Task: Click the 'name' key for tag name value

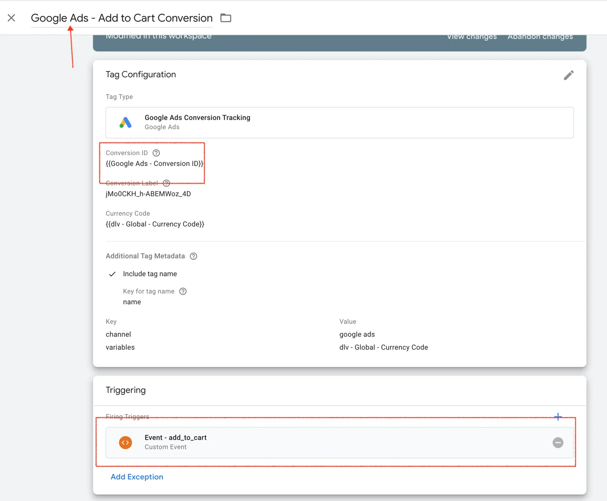Action: [x=132, y=302]
